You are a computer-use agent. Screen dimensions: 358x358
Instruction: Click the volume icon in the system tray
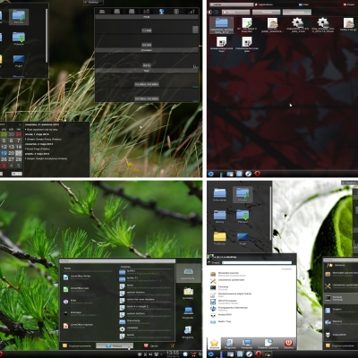[149, 354]
